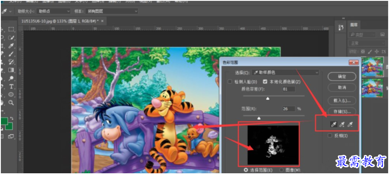Viewport: 389px width, 175px height.
Task: Open the 选择(C) 取样颜色 dropdown
Action: point(285,72)
